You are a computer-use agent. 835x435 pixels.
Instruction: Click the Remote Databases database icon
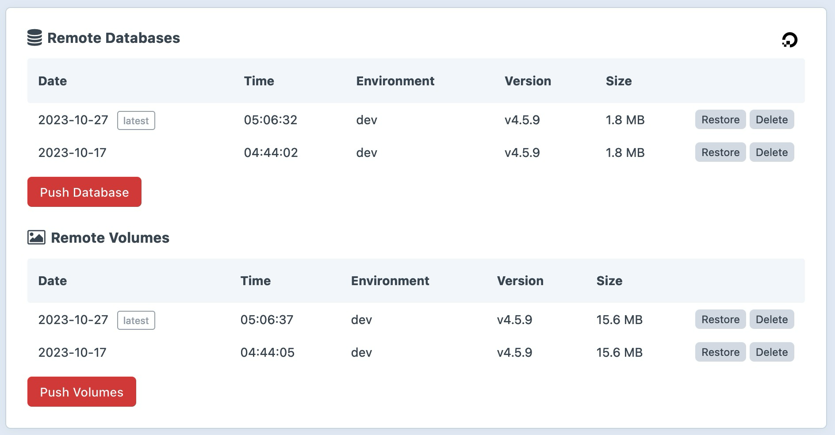click(x=35, y=38)
